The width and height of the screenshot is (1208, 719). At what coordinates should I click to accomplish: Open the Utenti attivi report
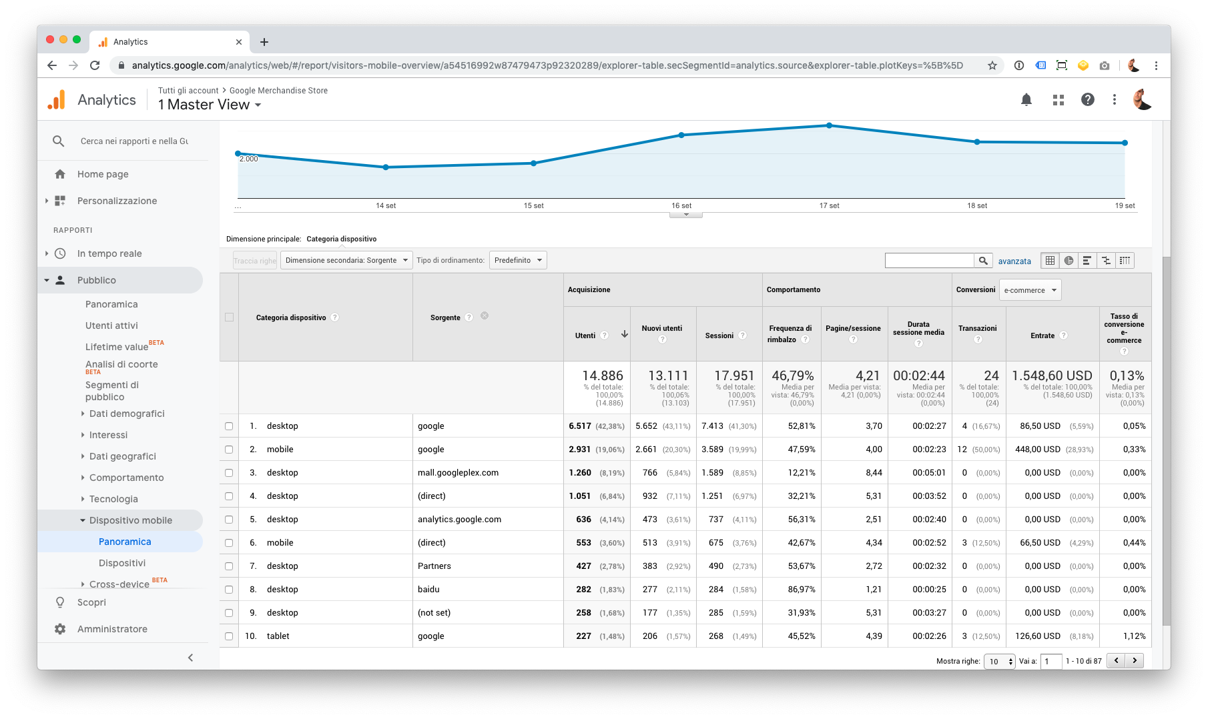[x=111, y=325]
